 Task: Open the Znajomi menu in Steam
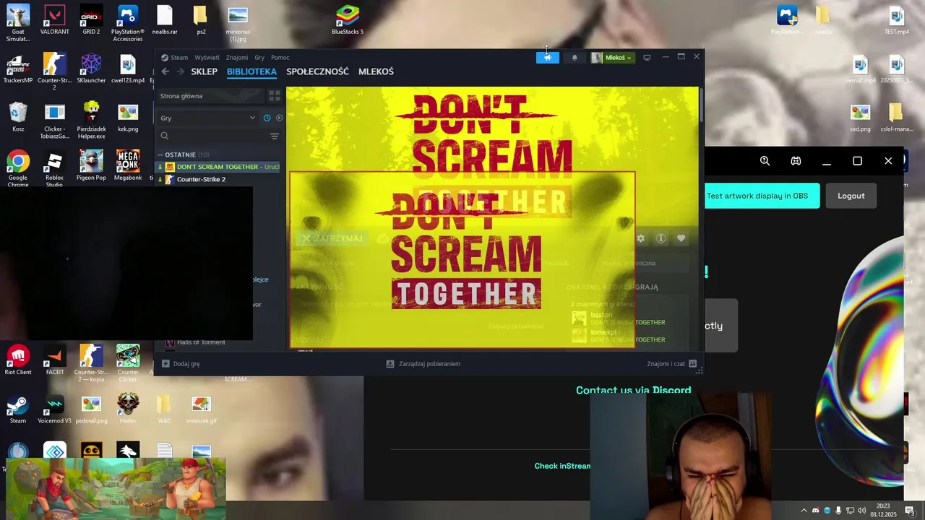tap(237, 58)
